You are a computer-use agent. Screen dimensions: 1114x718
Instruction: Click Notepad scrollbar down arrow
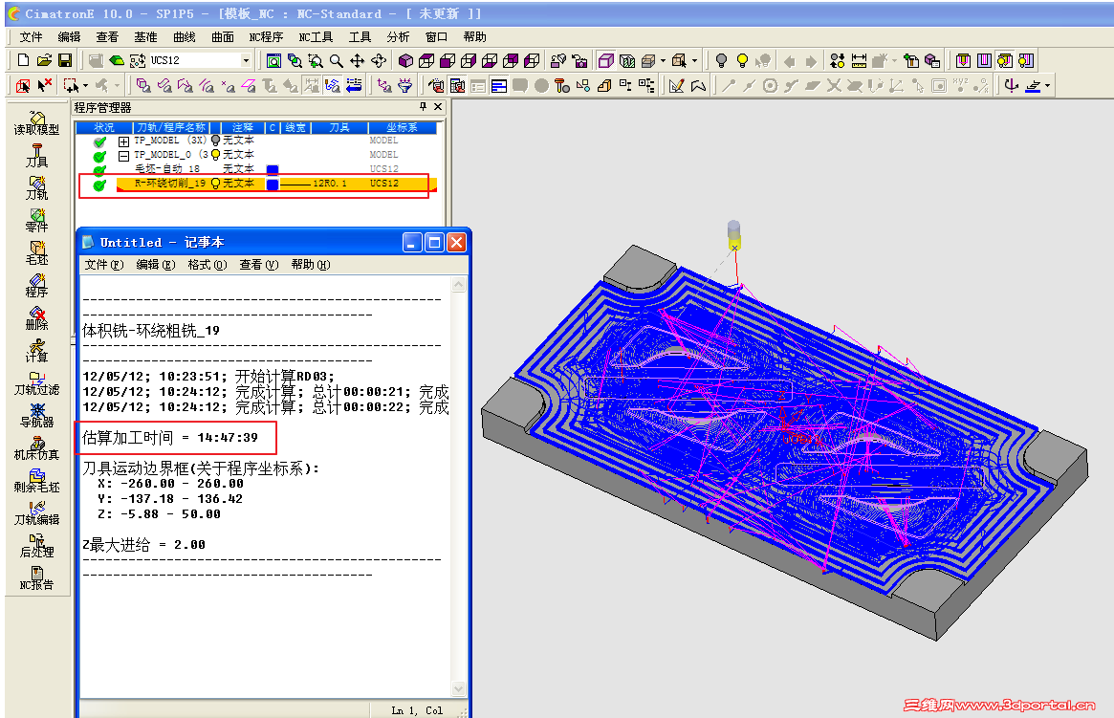pyautogui.click(x=459, y=689)
